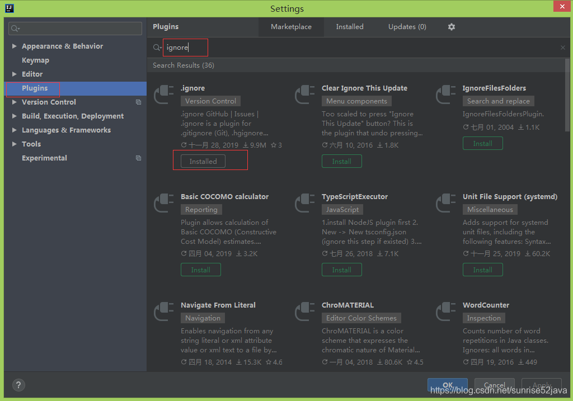Expand Appearance & Behavior section
573x401 pixels.
(x=14, y=46)
